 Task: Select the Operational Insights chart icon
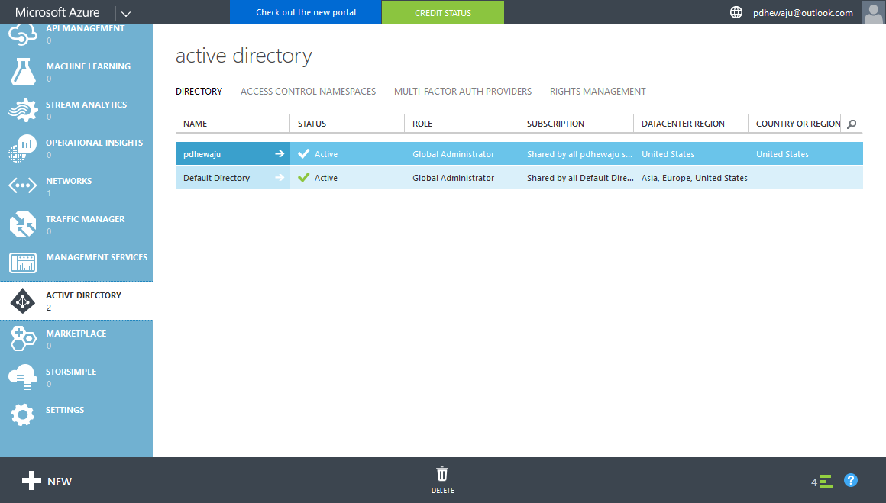coord(23,148)
